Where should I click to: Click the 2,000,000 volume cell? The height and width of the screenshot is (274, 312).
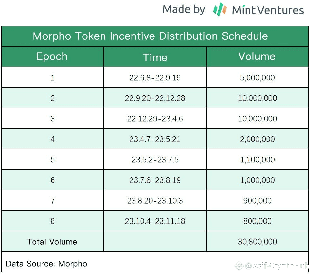(258, 139)
